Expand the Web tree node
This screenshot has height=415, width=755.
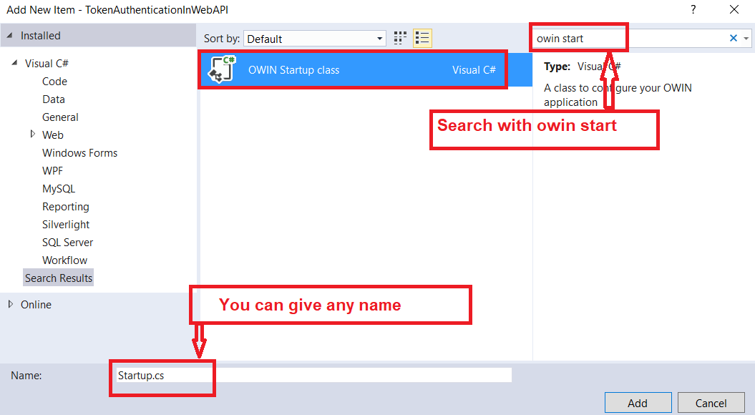(x=33, y=134)
